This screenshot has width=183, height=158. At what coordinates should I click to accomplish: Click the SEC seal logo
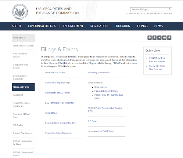[x=20, y=12]
